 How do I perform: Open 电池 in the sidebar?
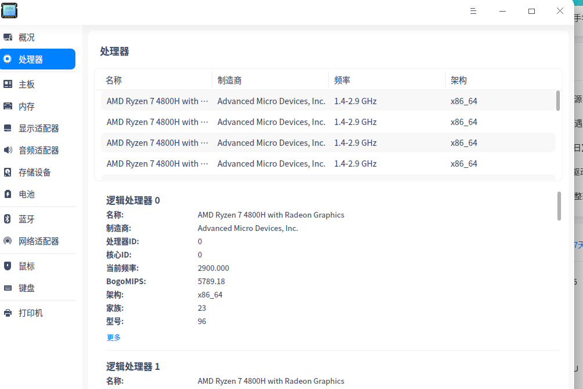pos(38,194)
